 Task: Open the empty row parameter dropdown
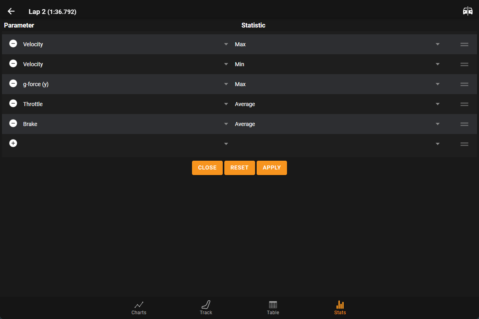click(x=226, y=144)
